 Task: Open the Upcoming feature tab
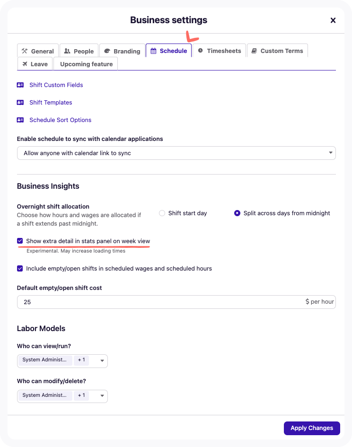pyautogui.click(x=86, y=63)
